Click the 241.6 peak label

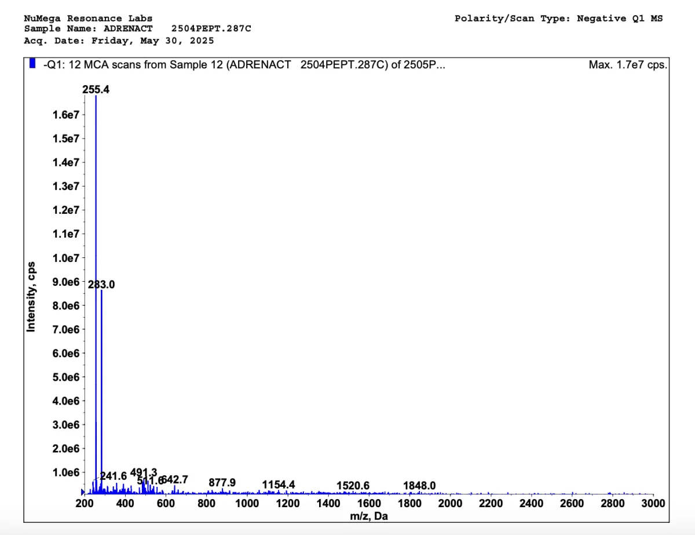pyautogui.click(x=114, y=476)
